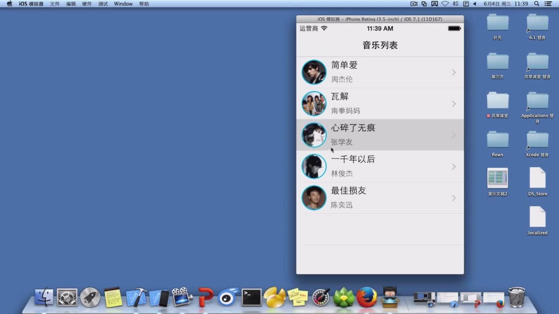Viewport: 559px width, 314px height.
Task: Tap 张学友 album avatar
Action: coord(314,135)
